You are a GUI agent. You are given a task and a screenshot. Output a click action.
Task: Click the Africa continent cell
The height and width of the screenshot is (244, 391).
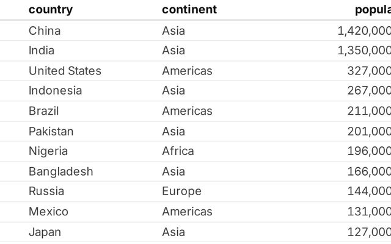click(178, 151)
